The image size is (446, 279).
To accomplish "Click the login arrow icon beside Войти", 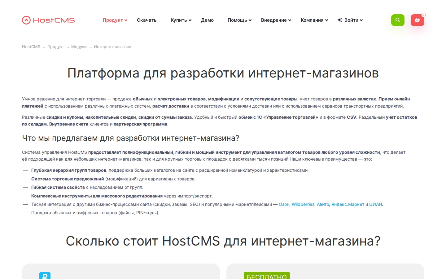I will (x=340, y=20).
